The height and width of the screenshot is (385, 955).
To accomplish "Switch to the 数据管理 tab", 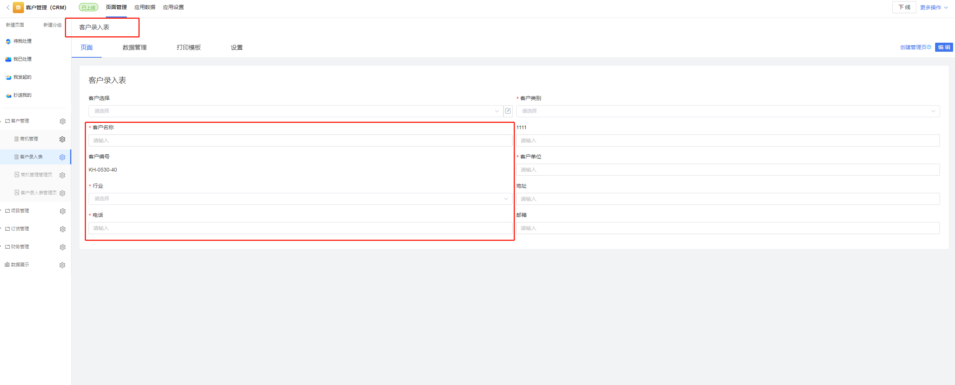I will click(135, 48).
